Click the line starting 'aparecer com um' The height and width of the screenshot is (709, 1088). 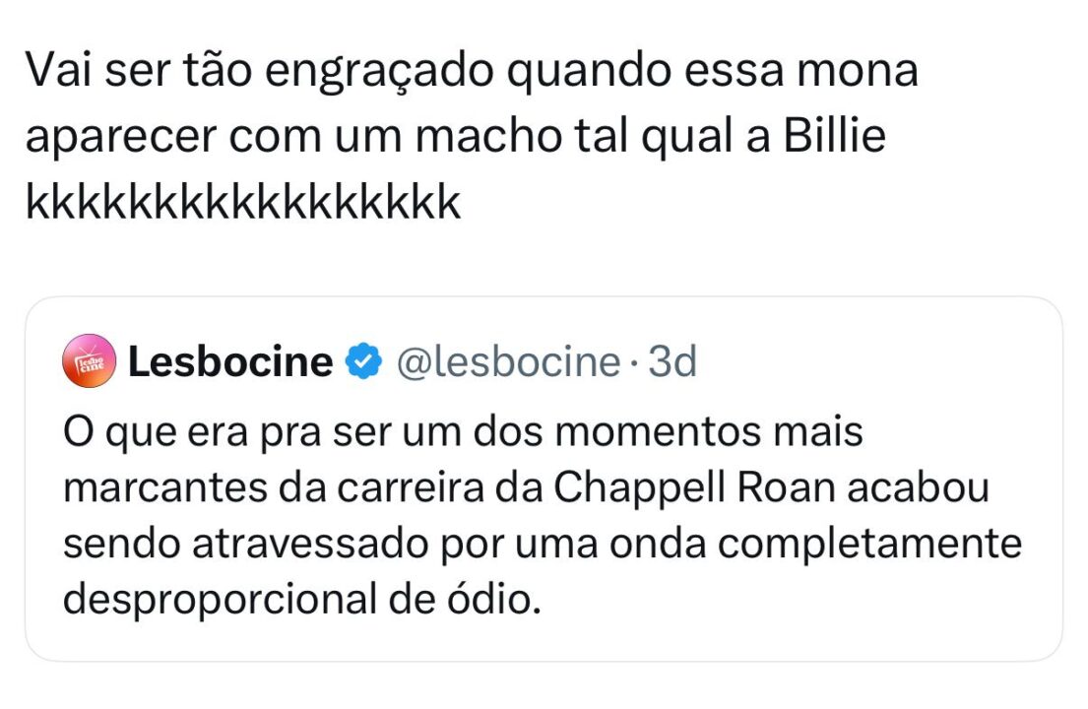tap(455, 138)
